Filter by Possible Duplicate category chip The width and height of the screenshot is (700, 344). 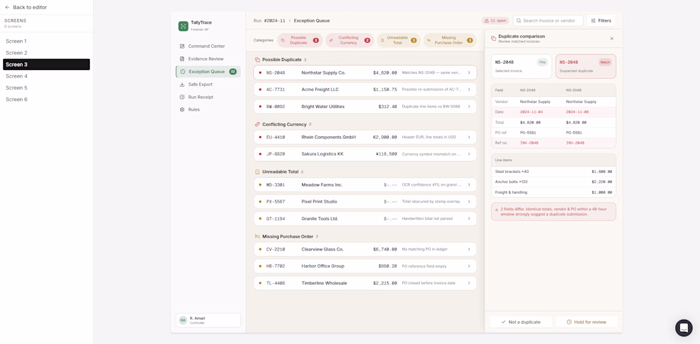coord(300,40)
